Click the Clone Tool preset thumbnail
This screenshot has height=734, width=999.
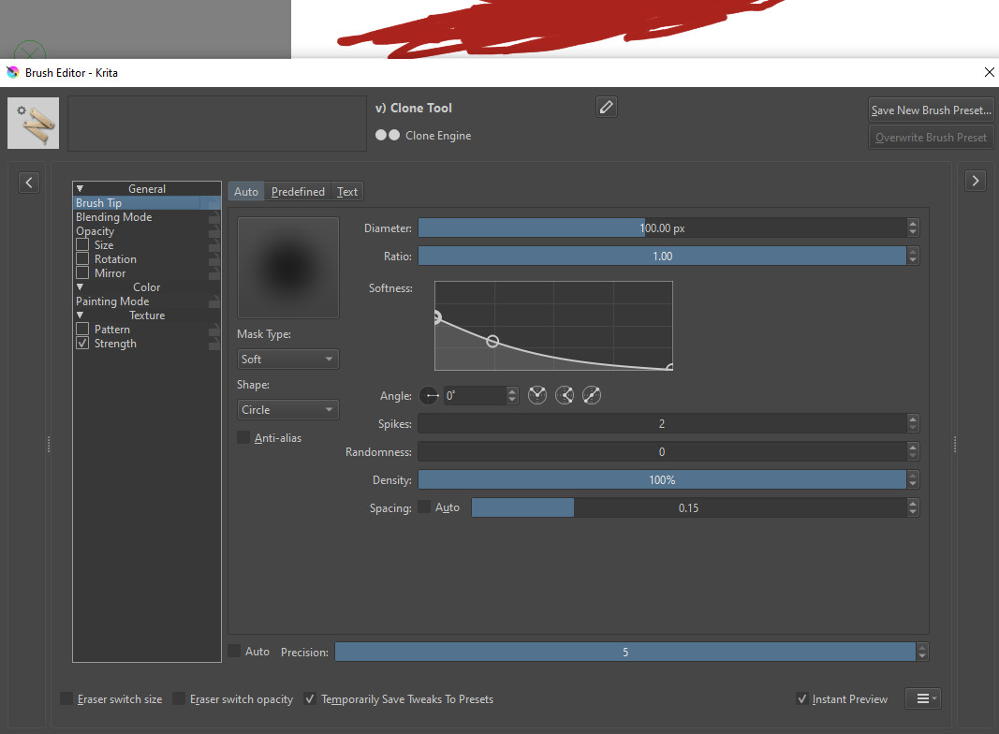pos(34,123)
